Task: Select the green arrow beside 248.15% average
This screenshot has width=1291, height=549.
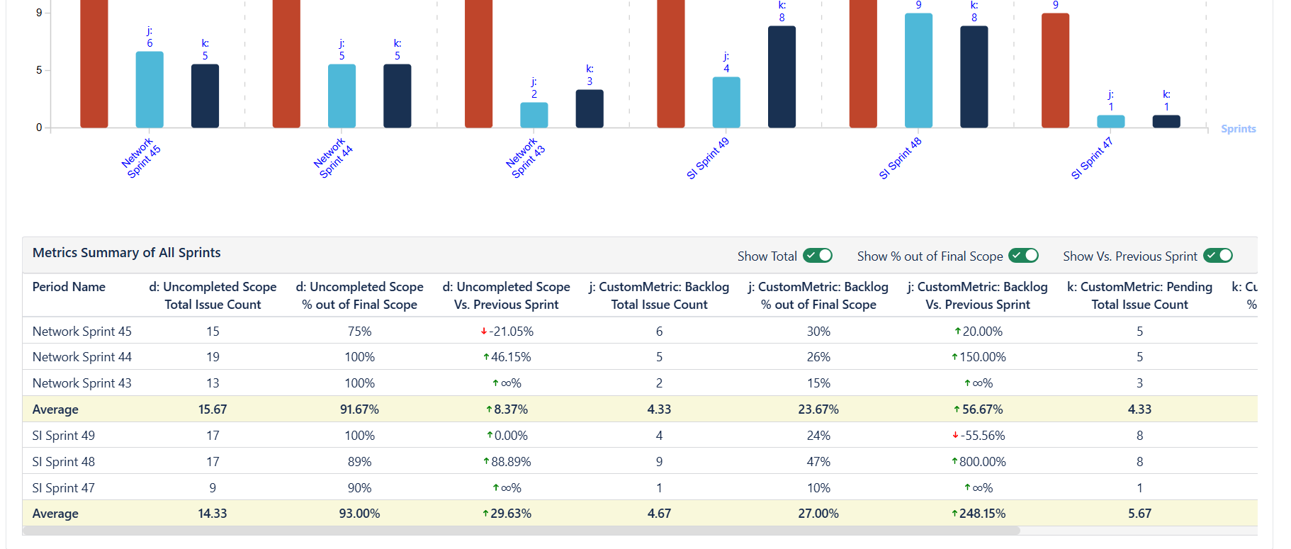Action: tap(956, 514)
